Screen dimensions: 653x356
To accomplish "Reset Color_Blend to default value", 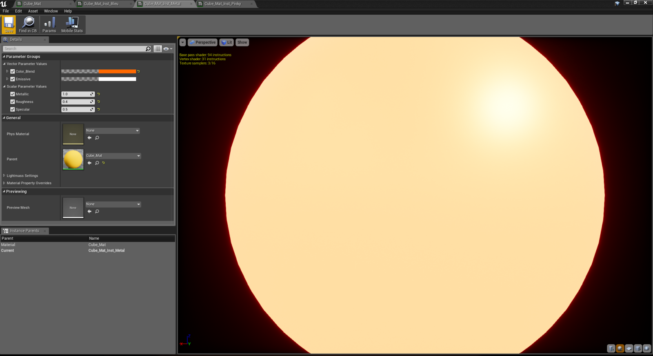I will point(138,71).
